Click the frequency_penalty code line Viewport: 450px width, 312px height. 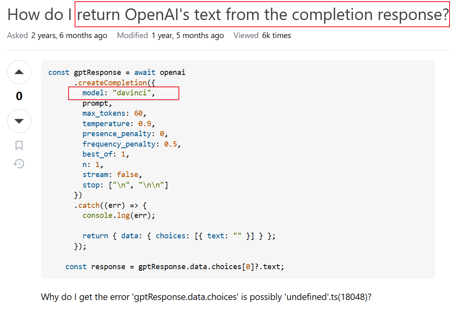pyautogui.click(x=132, y=144)
